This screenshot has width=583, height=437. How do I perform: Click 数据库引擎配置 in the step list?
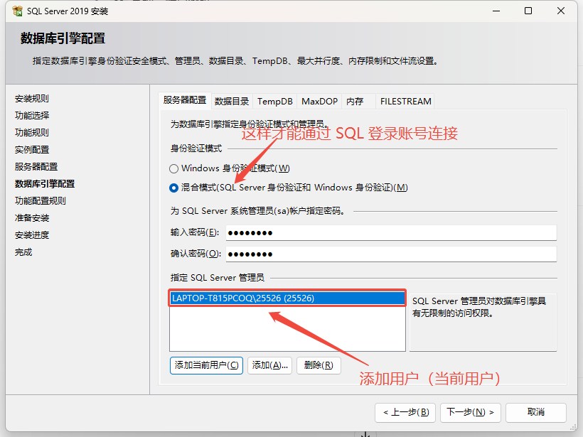tap(45, 184)
